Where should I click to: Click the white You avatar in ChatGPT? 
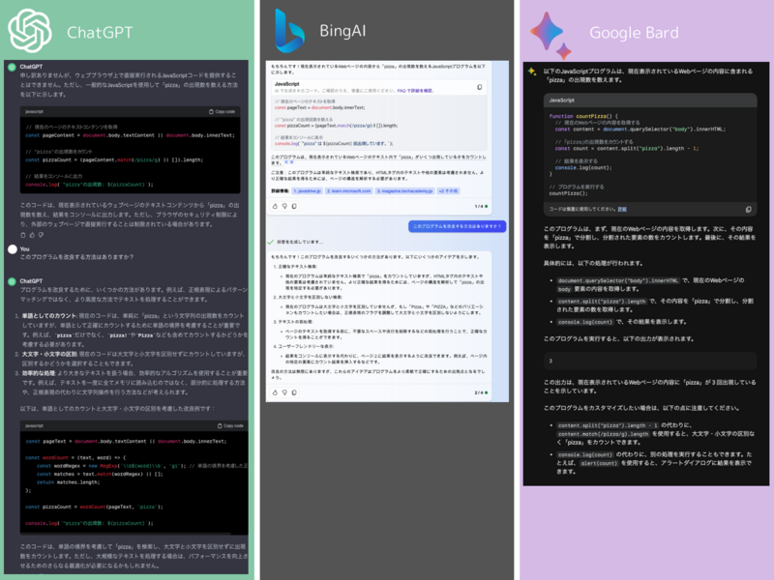pos(13,249)
